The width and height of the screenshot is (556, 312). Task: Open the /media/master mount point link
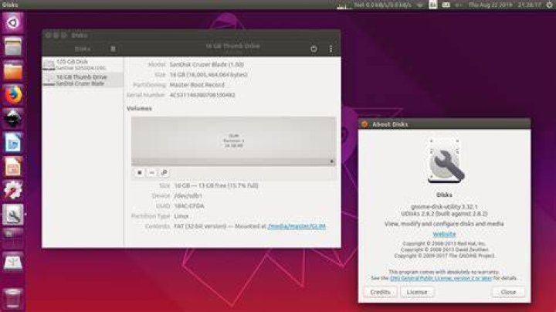(x=297, y=226)
